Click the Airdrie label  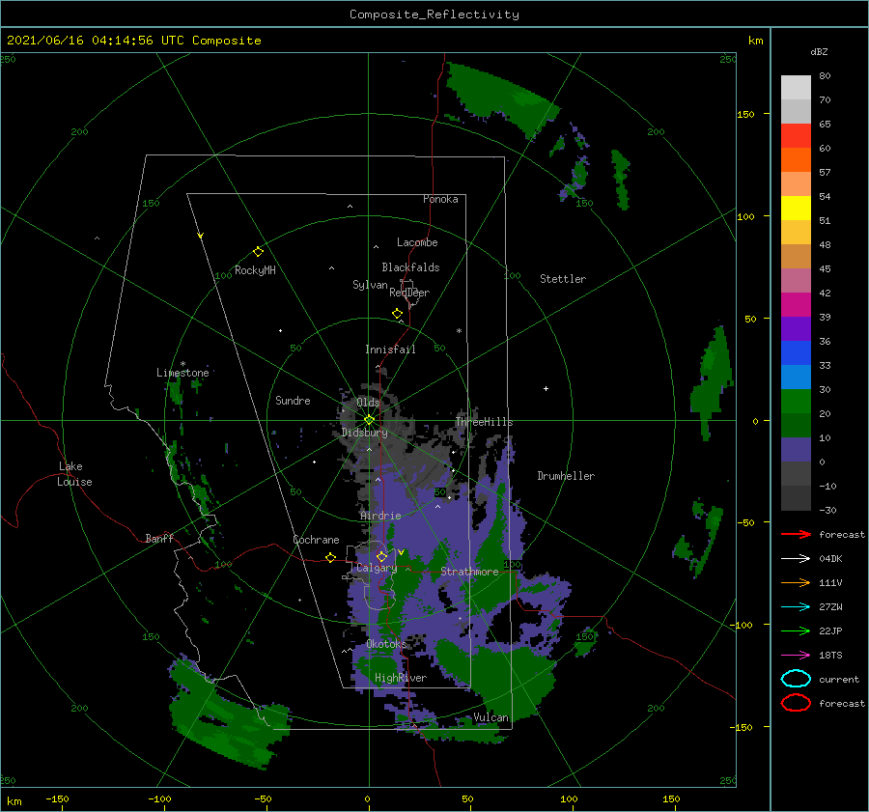(x=380, y=516)
